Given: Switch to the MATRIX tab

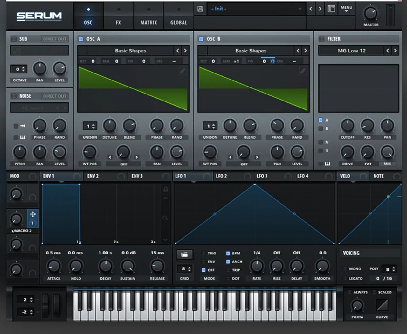Looking at the screenshot, I should point(149,16).
